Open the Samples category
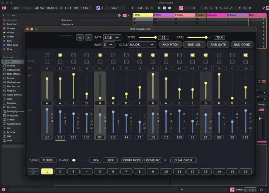Screen dimensions: 269x193 click(11, 103)
